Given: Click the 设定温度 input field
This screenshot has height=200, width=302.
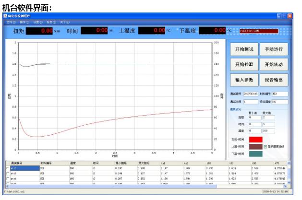Looking at the screenshot, I should click(x=279, y=102).
